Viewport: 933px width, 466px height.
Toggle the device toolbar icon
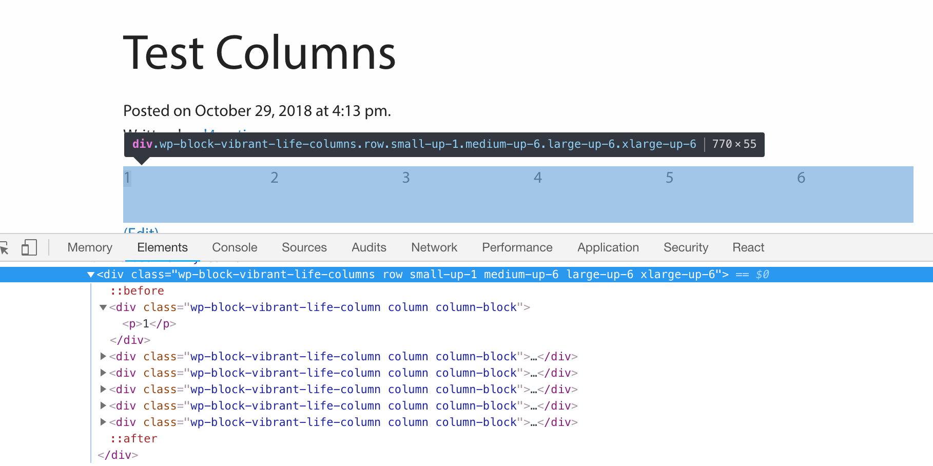(x=29, y=247)
